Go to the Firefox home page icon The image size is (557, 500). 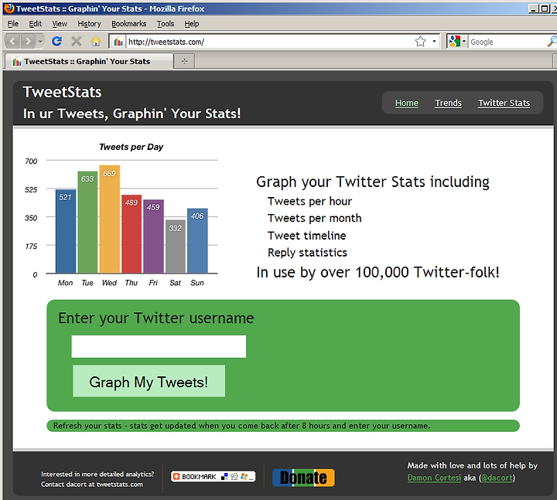coord(96,42)
